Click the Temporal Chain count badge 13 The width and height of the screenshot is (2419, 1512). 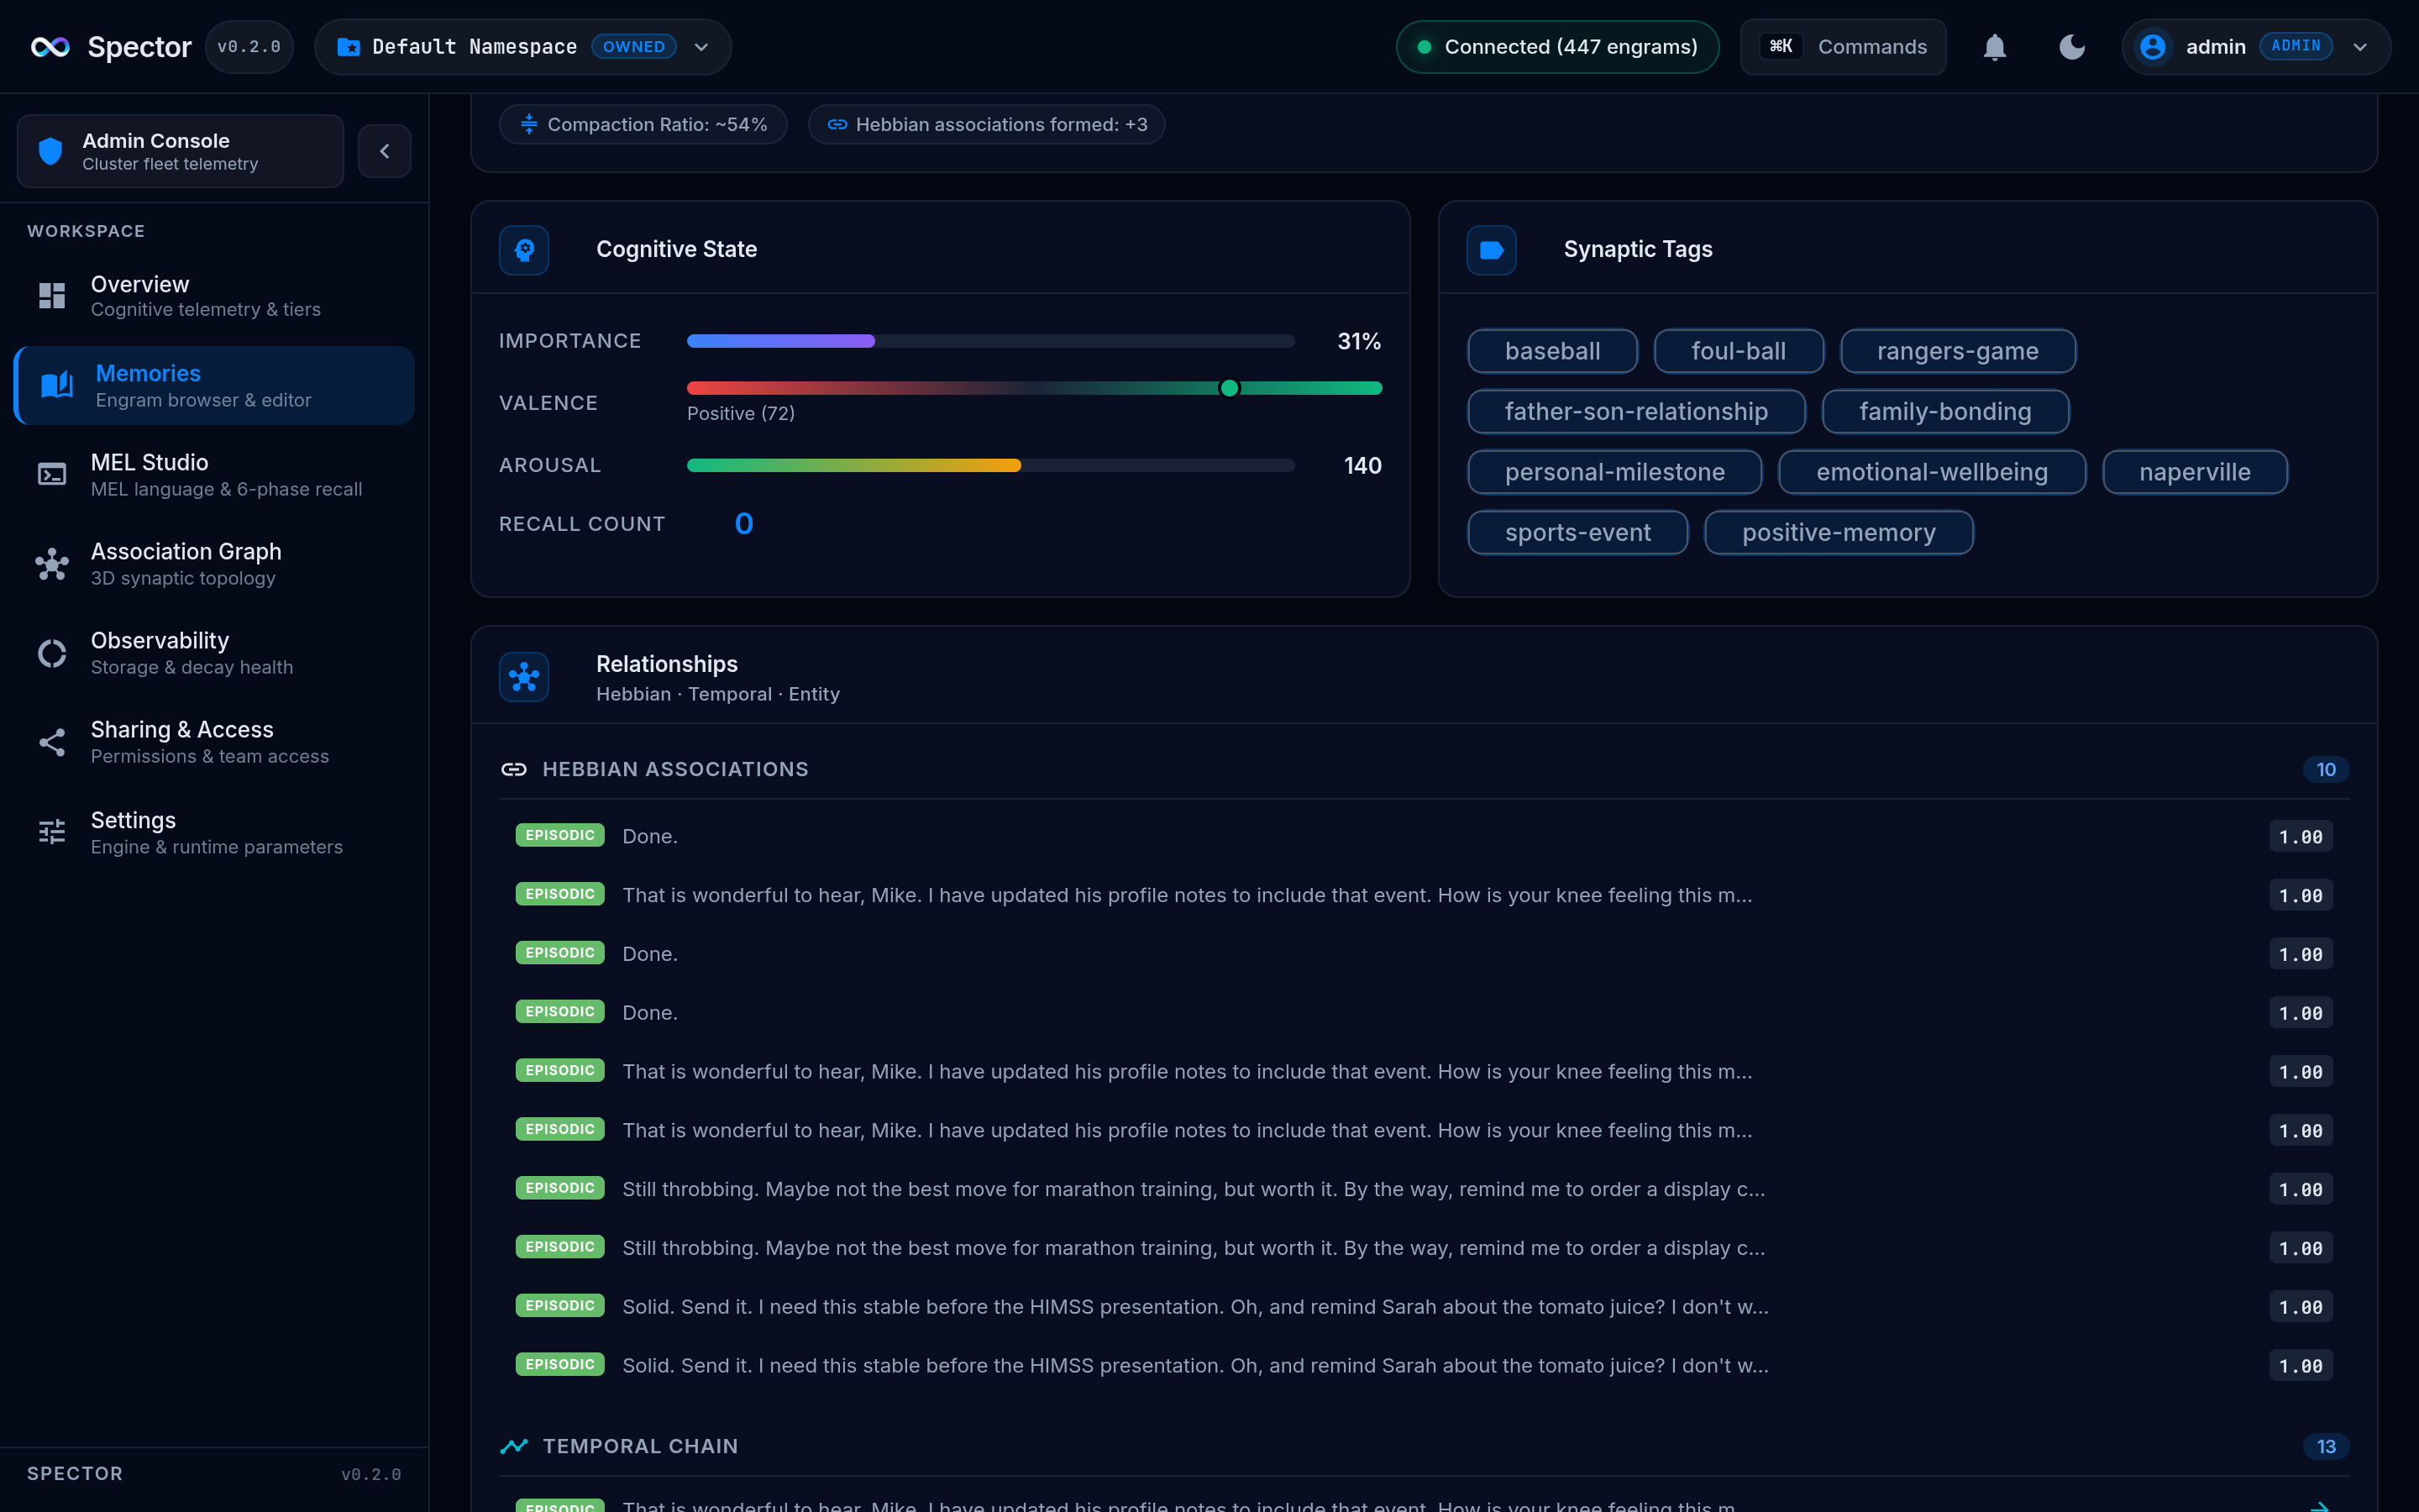2326,1446
